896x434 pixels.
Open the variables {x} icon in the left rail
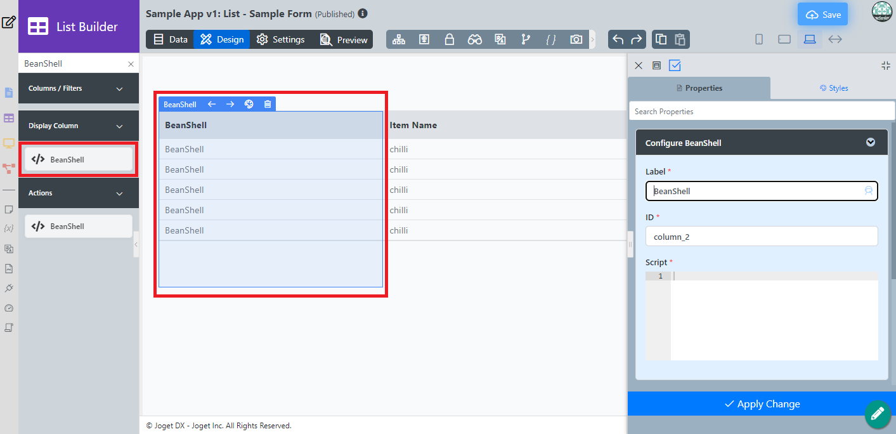point(9,228)
